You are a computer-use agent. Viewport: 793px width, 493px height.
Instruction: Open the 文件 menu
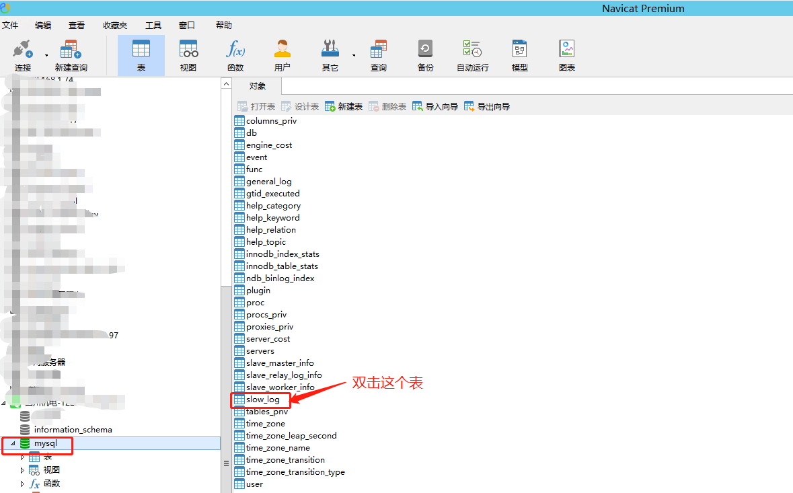[x=10, y=26]
